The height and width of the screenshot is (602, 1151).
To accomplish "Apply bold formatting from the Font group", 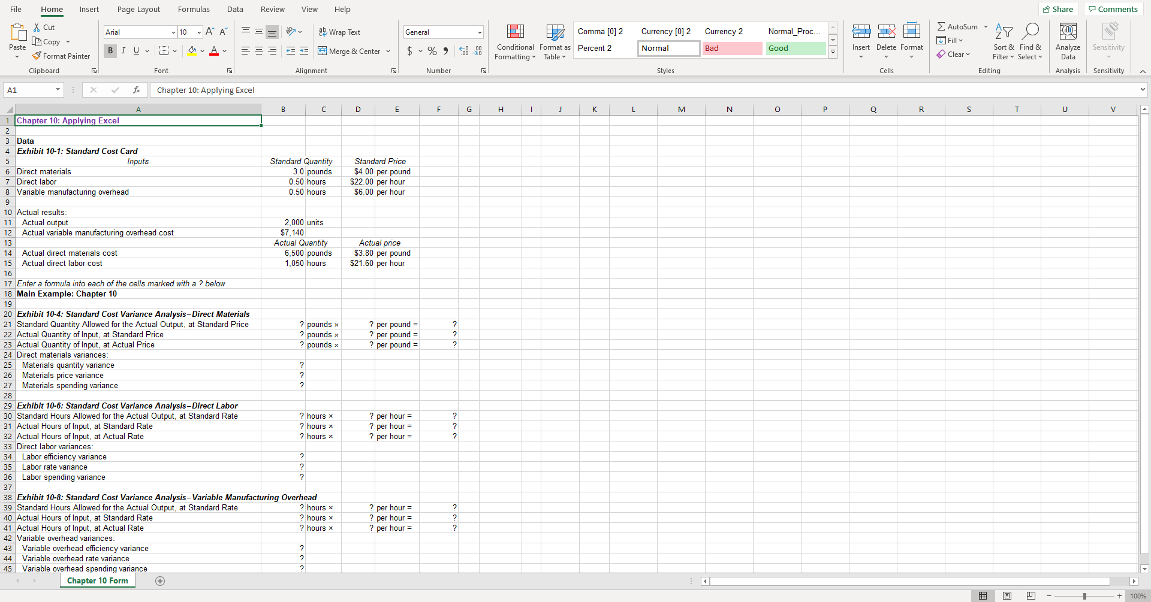I will tap(110, 51).
